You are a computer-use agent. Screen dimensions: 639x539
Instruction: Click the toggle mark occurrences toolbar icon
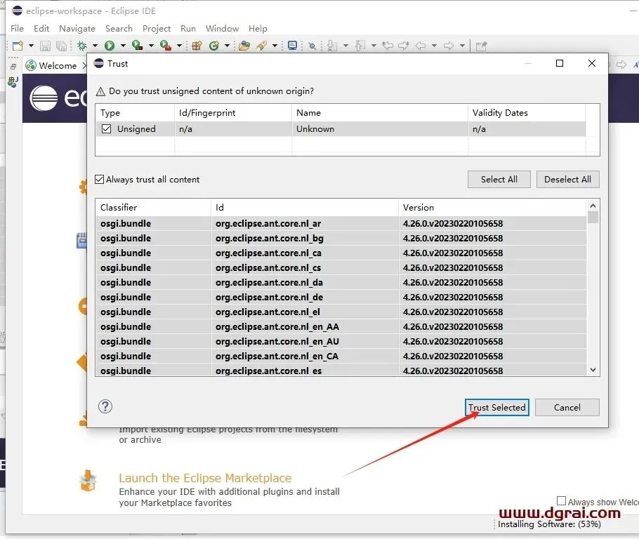coord(312,46)
